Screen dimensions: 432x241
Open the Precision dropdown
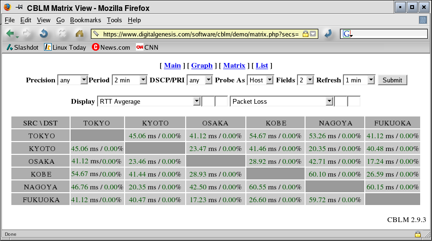pos(72,80)
